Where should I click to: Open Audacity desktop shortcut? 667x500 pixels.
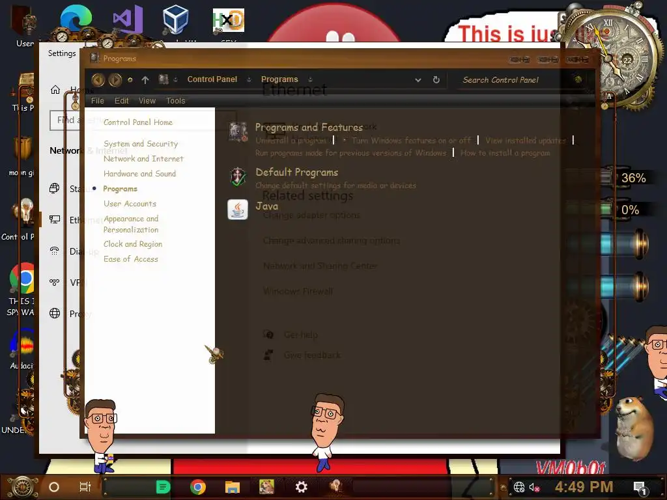pos(22,344)
